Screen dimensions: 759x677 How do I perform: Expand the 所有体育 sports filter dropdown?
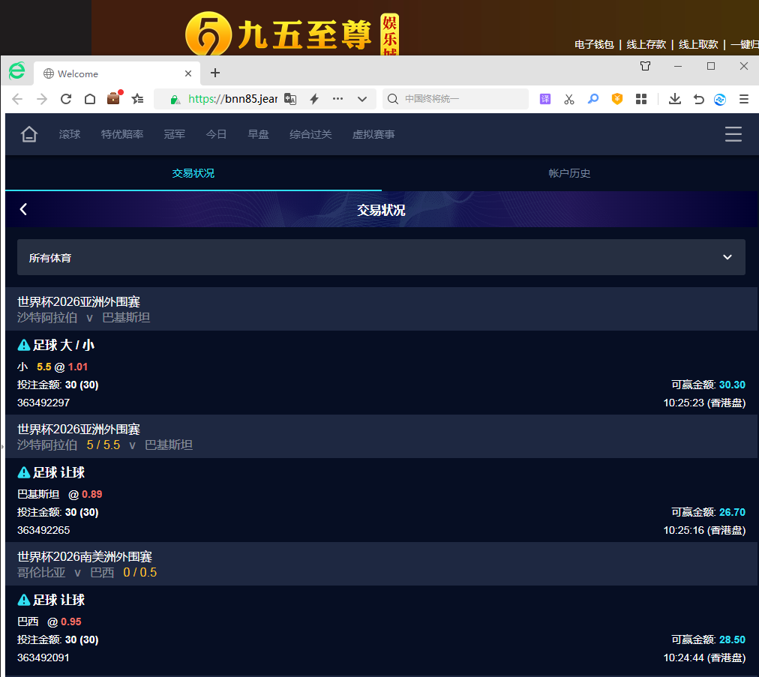(381, 257)
